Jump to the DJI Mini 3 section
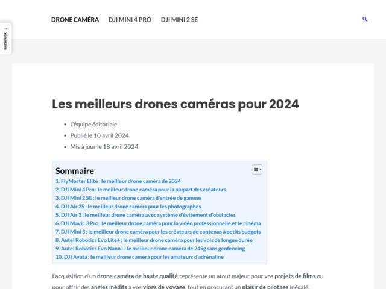386x289 pixels. click(158, 232)
